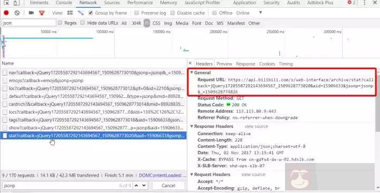Toggle the red filter funnel icon
The width and height of the screenshot is (380, 193).
click(42, 13)
